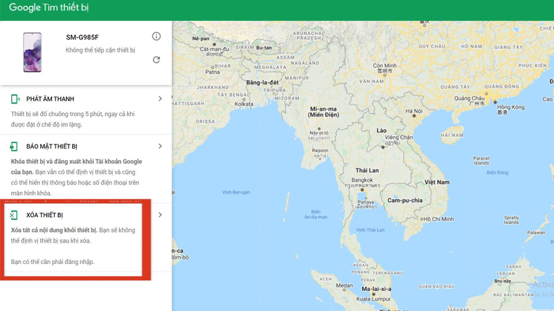Screen dimensions: 554x311
Task: Click Bu-tan label on the map
Action: [x=264, y=48]
